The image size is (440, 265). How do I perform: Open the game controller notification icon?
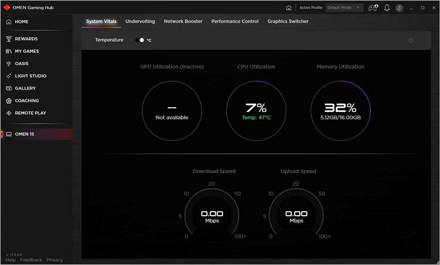tap(373, 8)
